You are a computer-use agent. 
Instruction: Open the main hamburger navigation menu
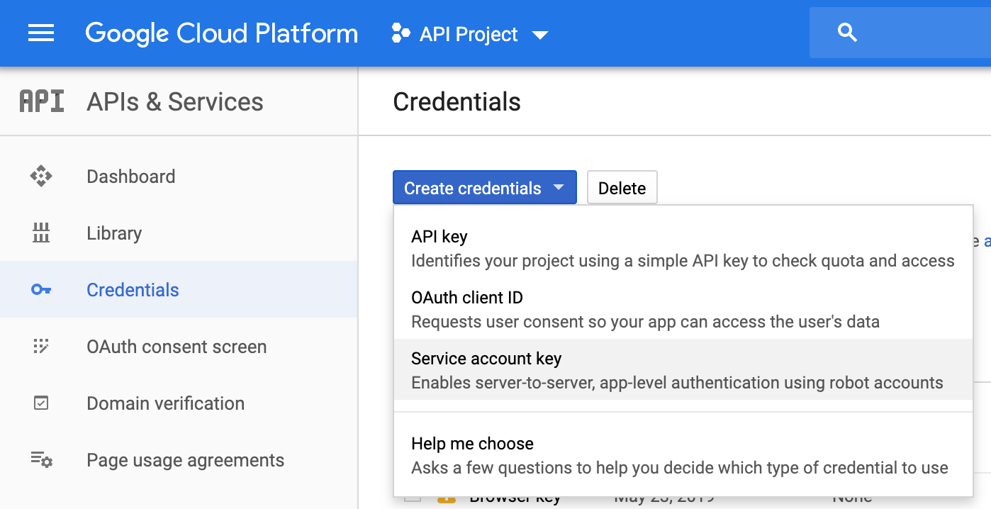[41, 33]
